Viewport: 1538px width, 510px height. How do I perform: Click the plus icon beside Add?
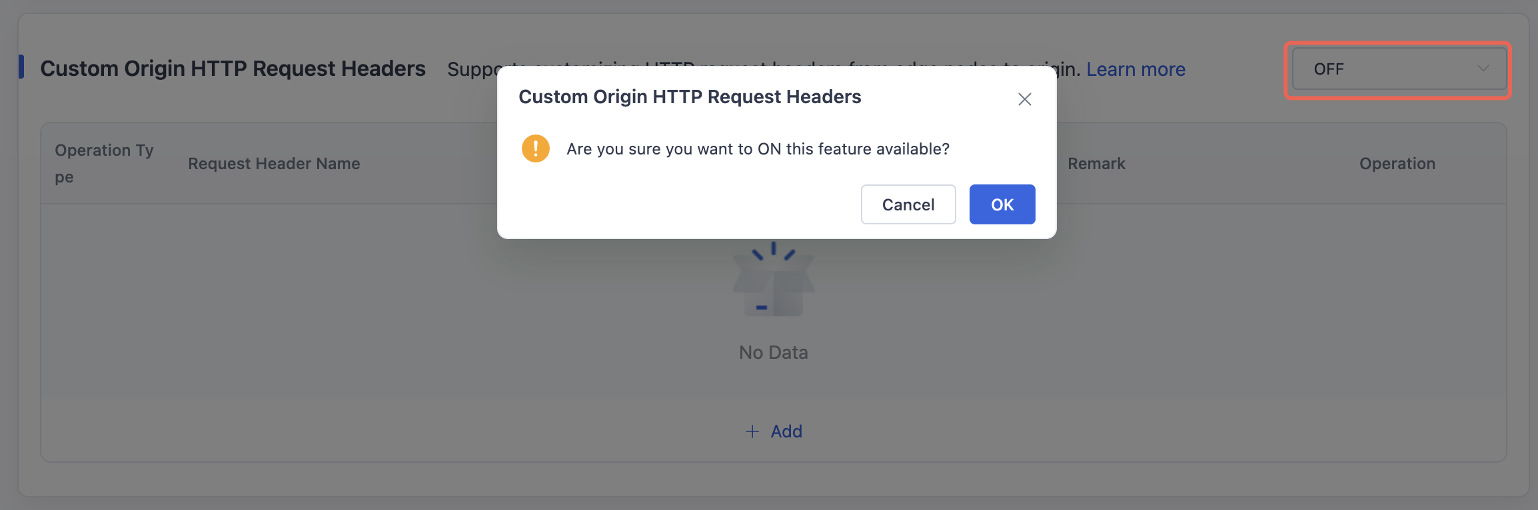752,431
